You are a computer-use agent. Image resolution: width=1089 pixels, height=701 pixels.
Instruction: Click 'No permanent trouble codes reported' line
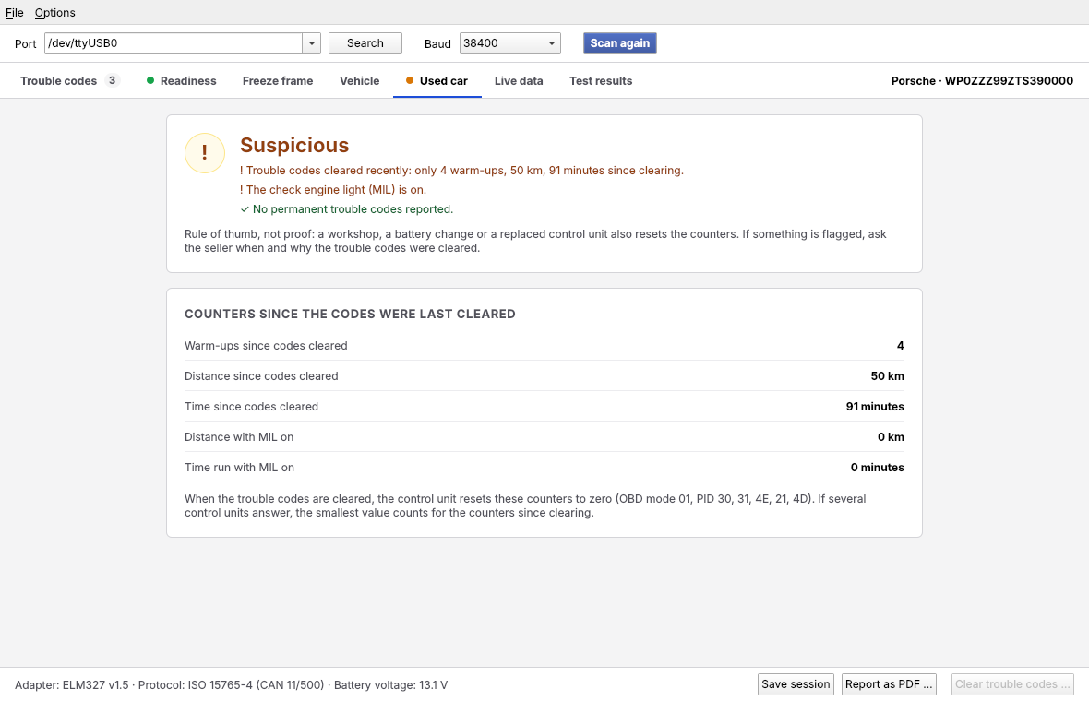[x=347, y=209]
